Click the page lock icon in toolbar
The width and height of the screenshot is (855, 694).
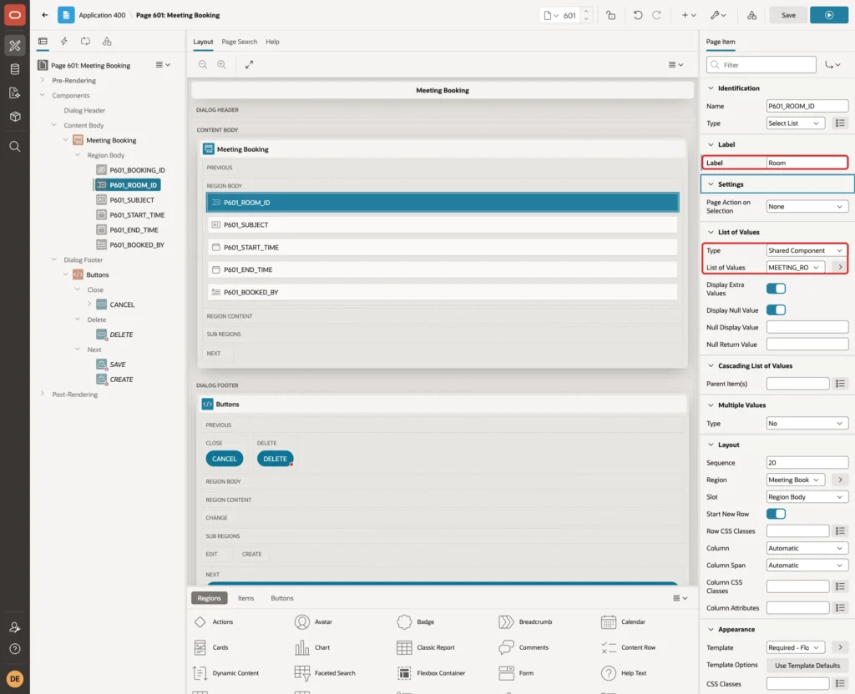point(610,15)
